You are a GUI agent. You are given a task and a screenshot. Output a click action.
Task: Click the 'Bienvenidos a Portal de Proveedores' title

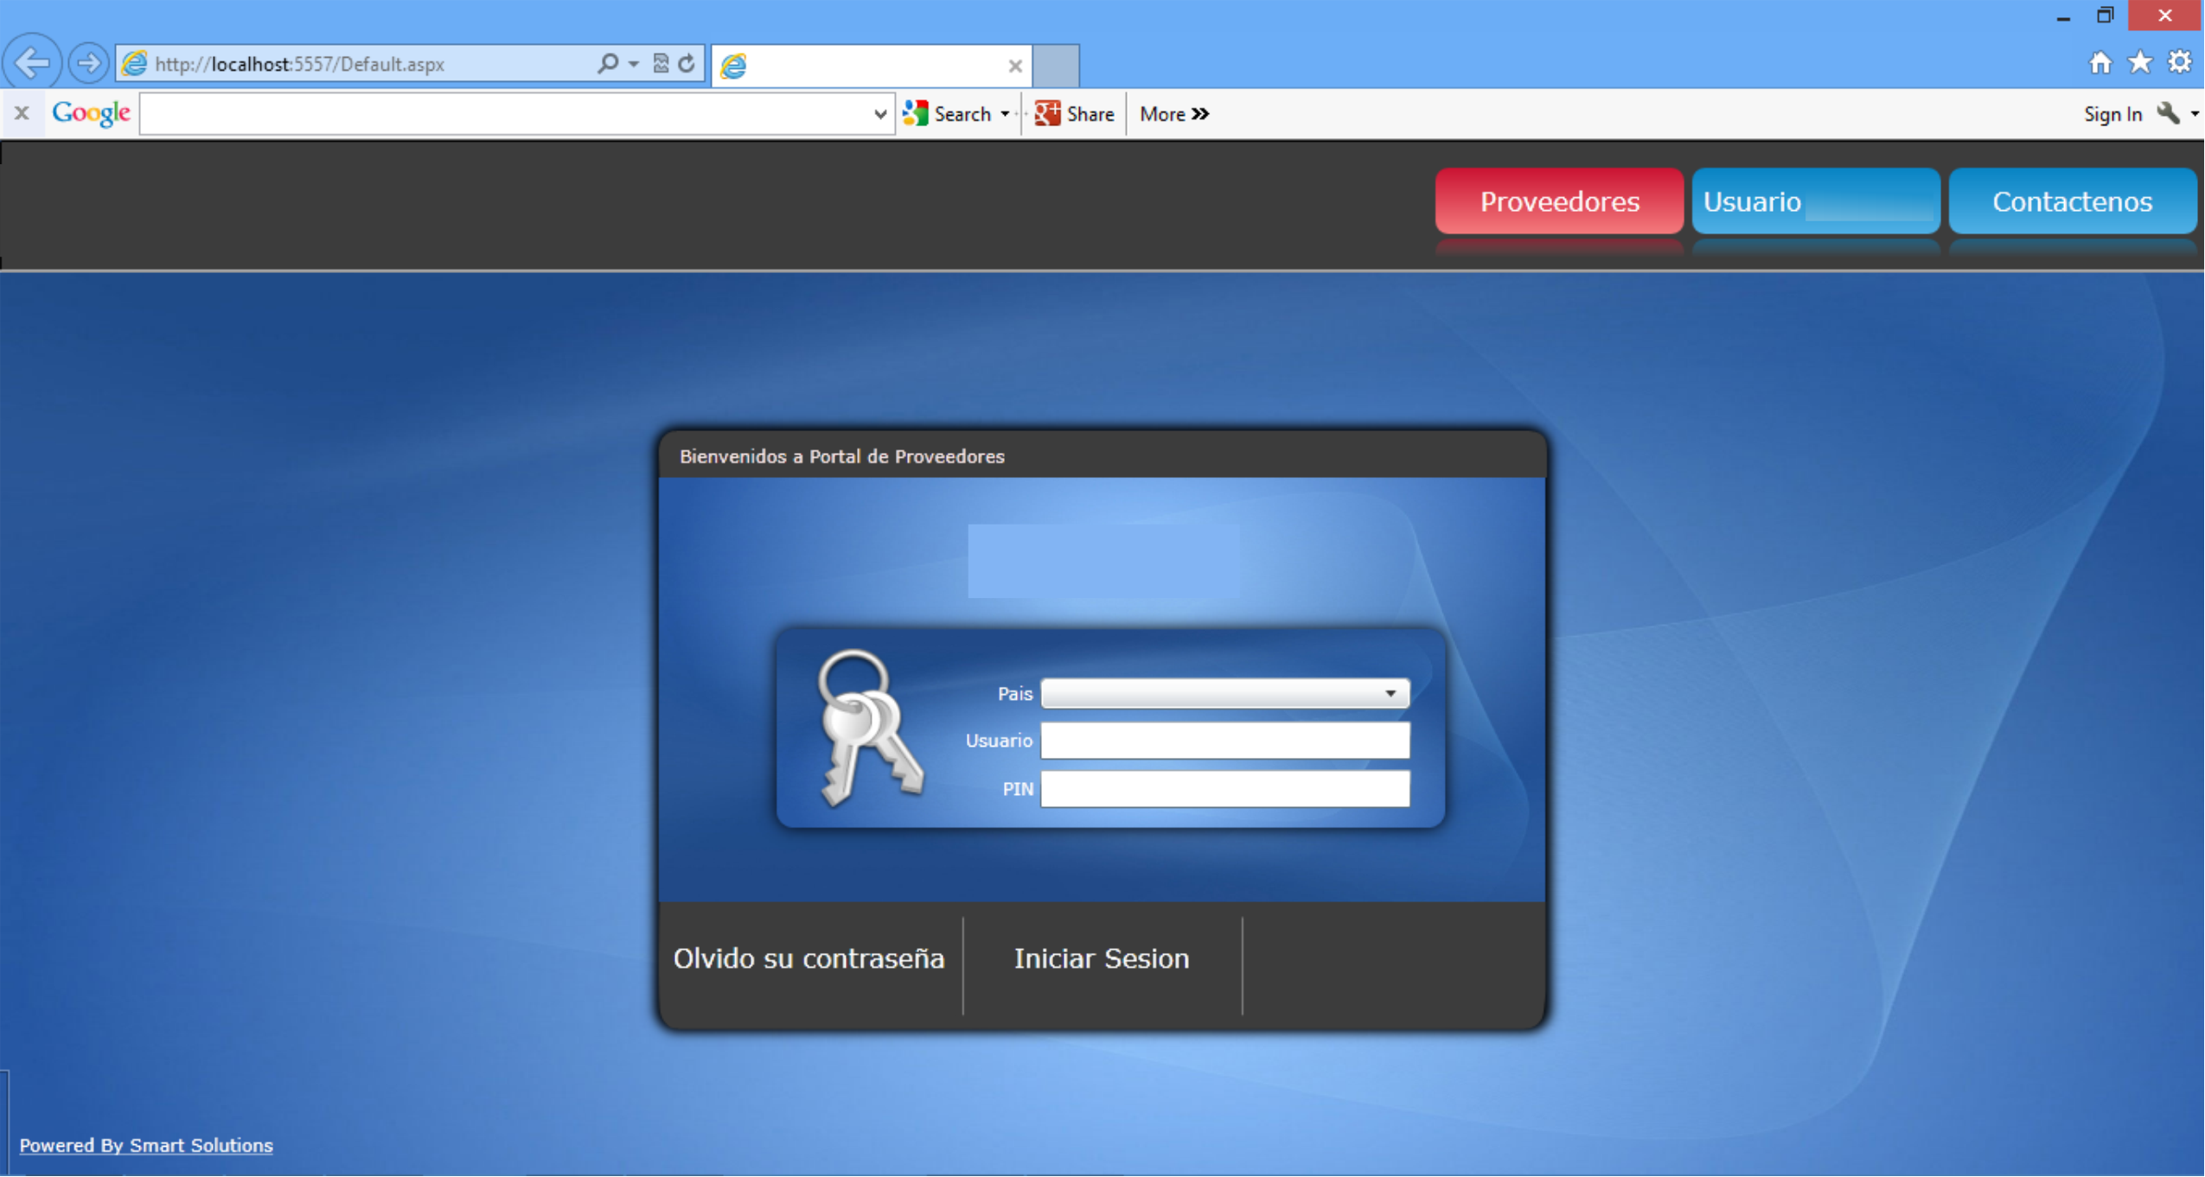click(x=842, y=456)
